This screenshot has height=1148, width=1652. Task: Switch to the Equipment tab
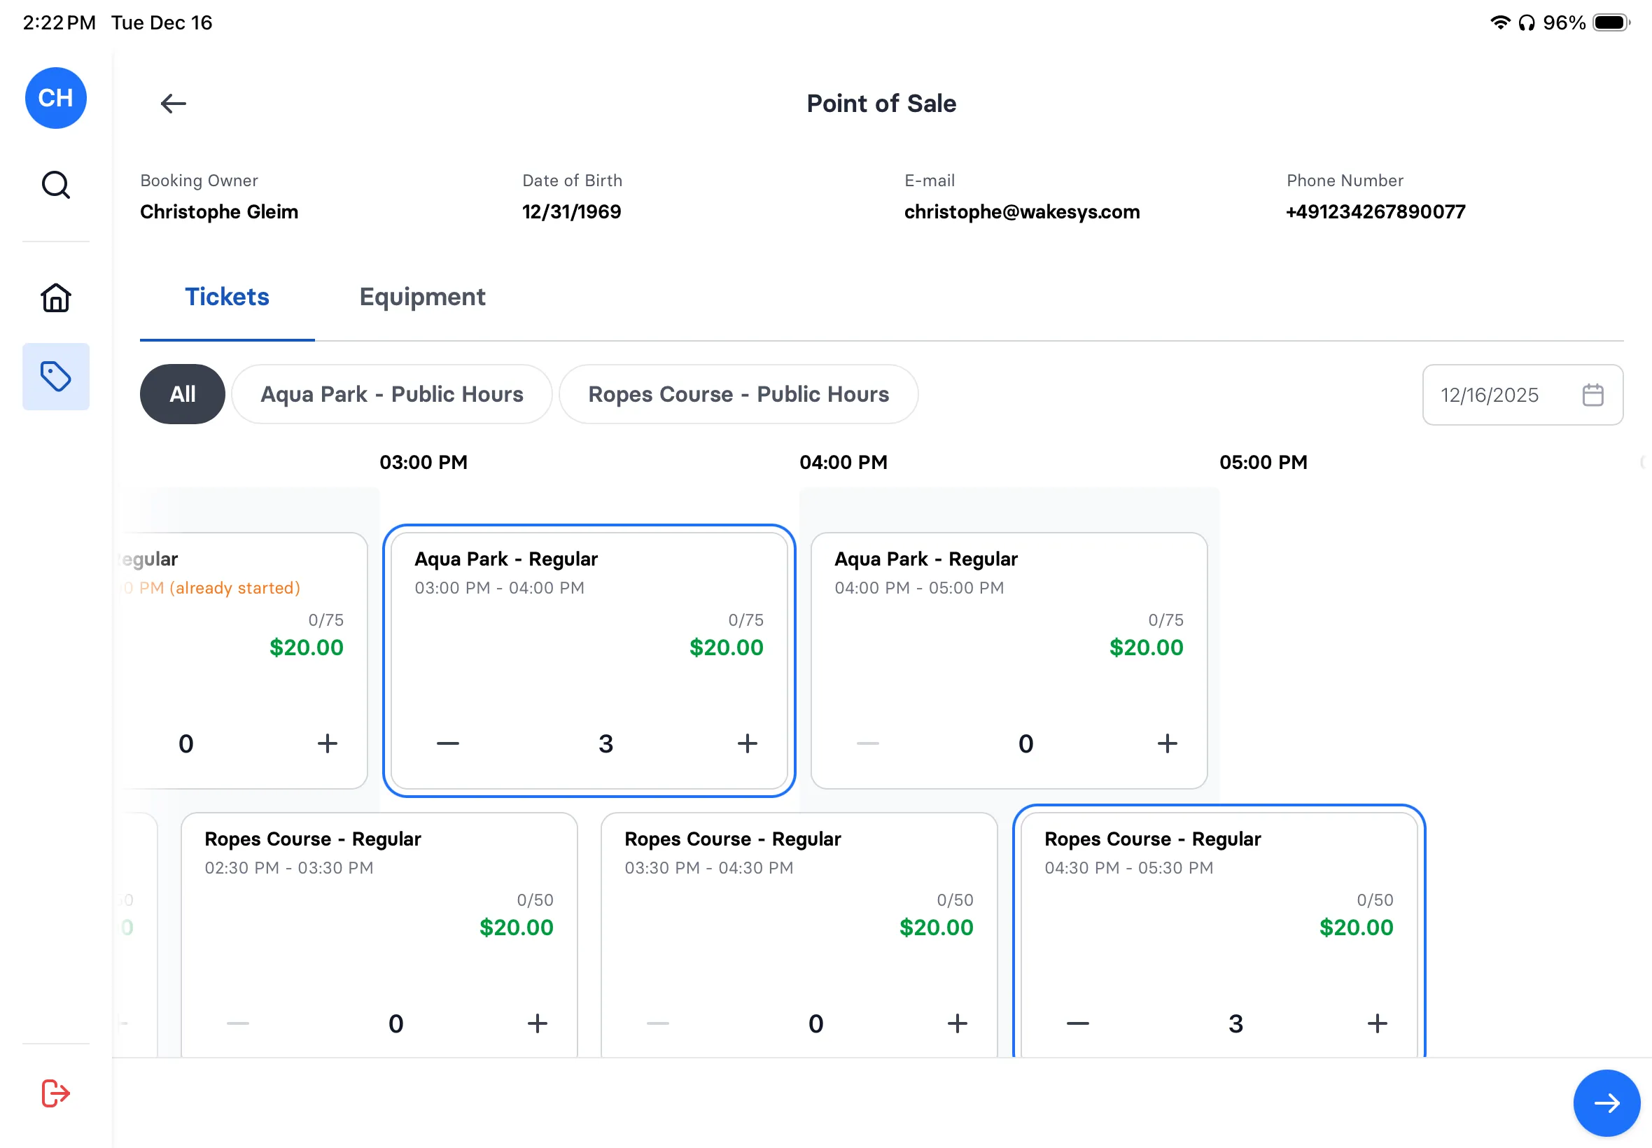[x=422, y=296]
